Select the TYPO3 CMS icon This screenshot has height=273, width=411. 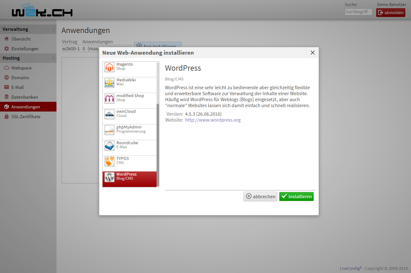pos(109,161)
